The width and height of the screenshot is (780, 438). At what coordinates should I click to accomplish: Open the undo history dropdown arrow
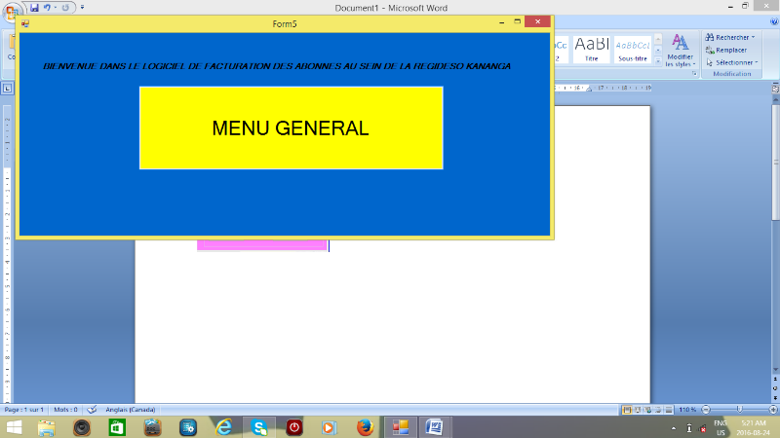(x=56, y=8)
